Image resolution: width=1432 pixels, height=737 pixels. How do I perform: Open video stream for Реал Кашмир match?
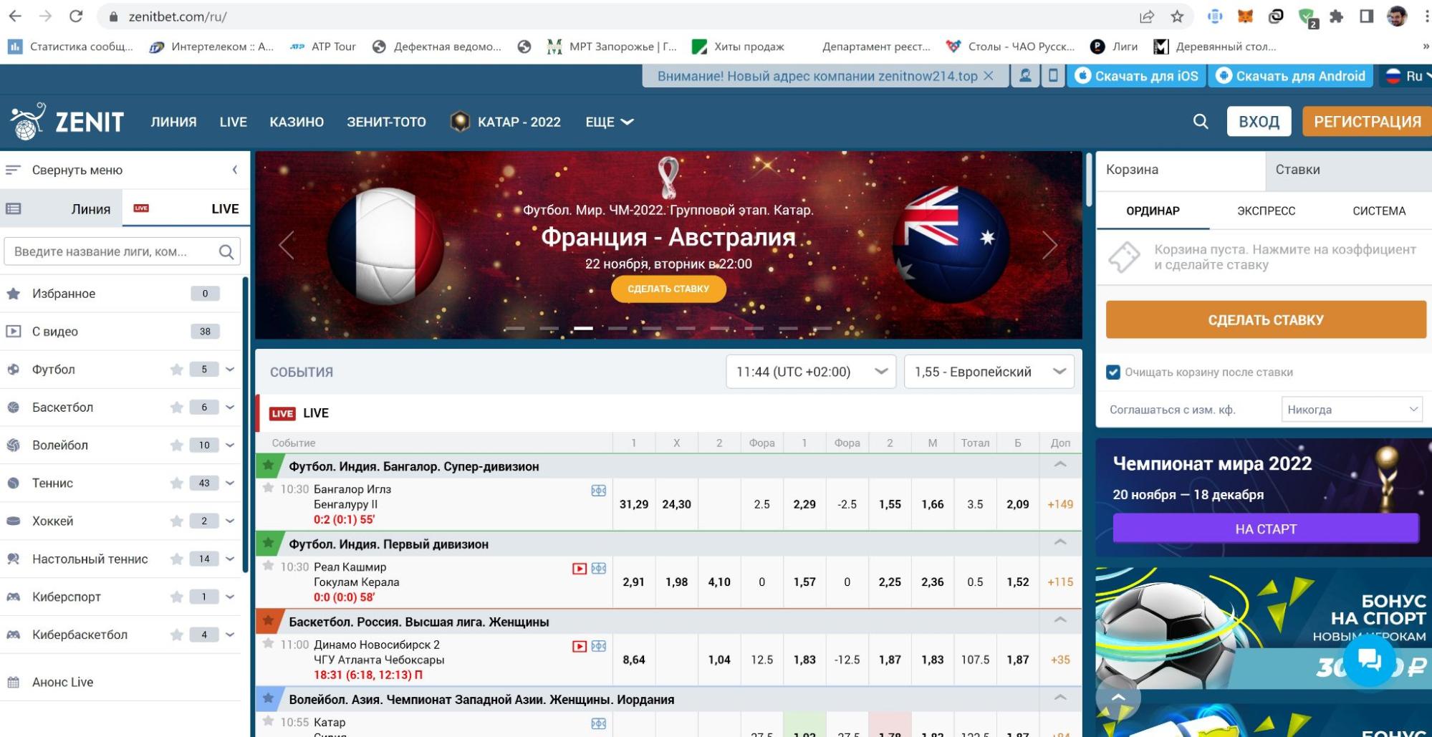tap(580, 569)
